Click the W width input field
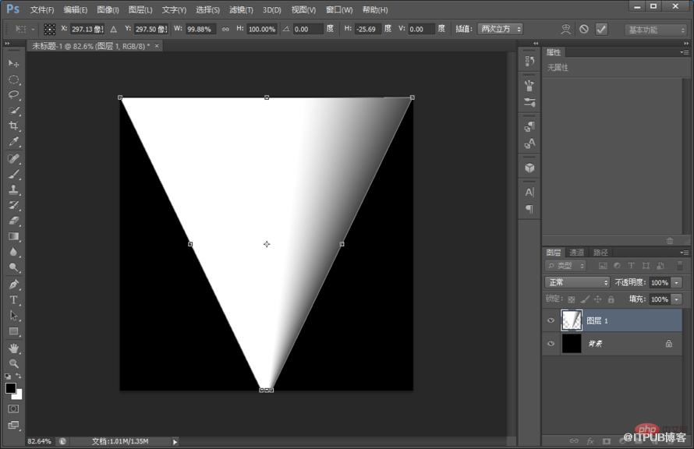Viewport: 694px width, 449px height. pos(200,29)
